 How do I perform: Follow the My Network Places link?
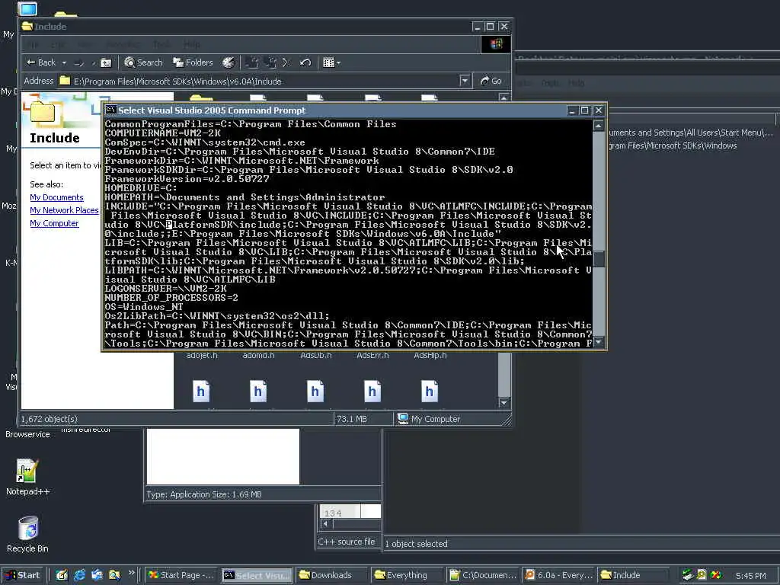(64, 210)
